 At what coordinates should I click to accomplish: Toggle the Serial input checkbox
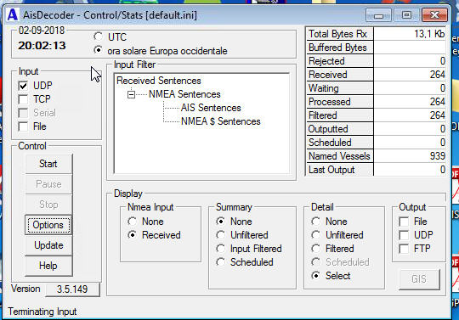click(23, 113)
